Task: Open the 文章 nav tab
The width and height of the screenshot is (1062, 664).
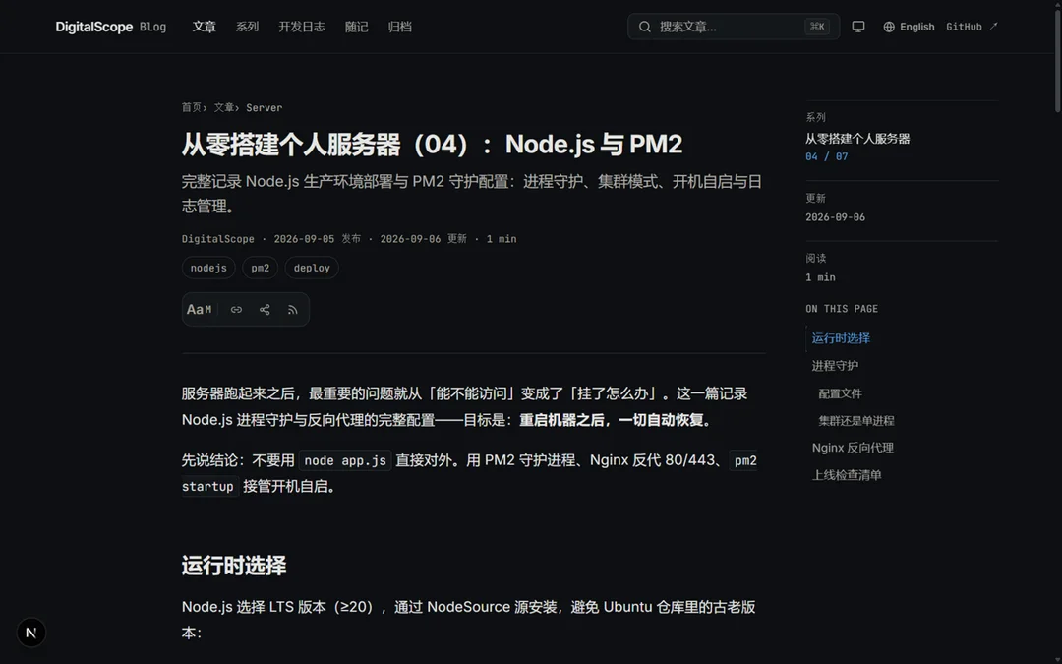Action: (204, 27)
